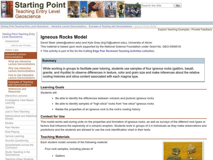The height and width of the screenshot is (160, 213).
Task: Open How to Use Interactive Lecture Demonstrations
Action: [x=22, y=77]
